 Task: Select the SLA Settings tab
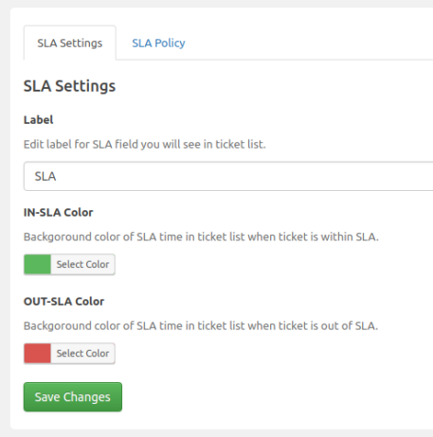tap(70, 43)
